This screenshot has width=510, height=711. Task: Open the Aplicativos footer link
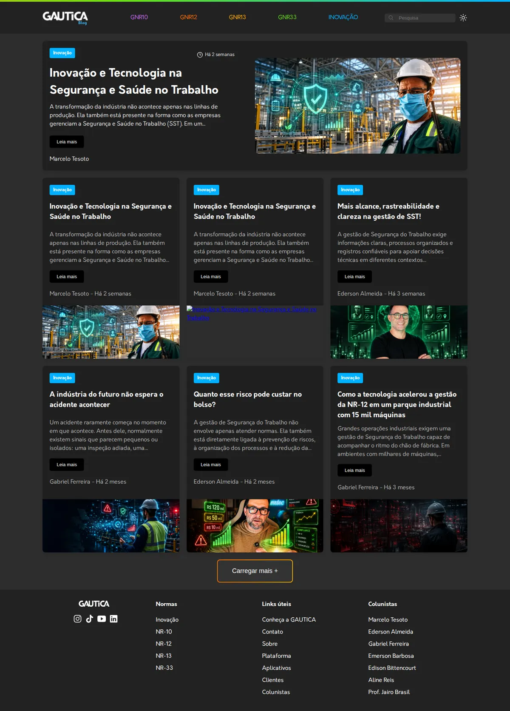click(x=276, y=668)
